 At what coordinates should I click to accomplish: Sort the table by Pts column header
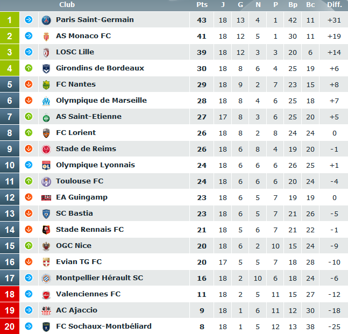point(202,5)
